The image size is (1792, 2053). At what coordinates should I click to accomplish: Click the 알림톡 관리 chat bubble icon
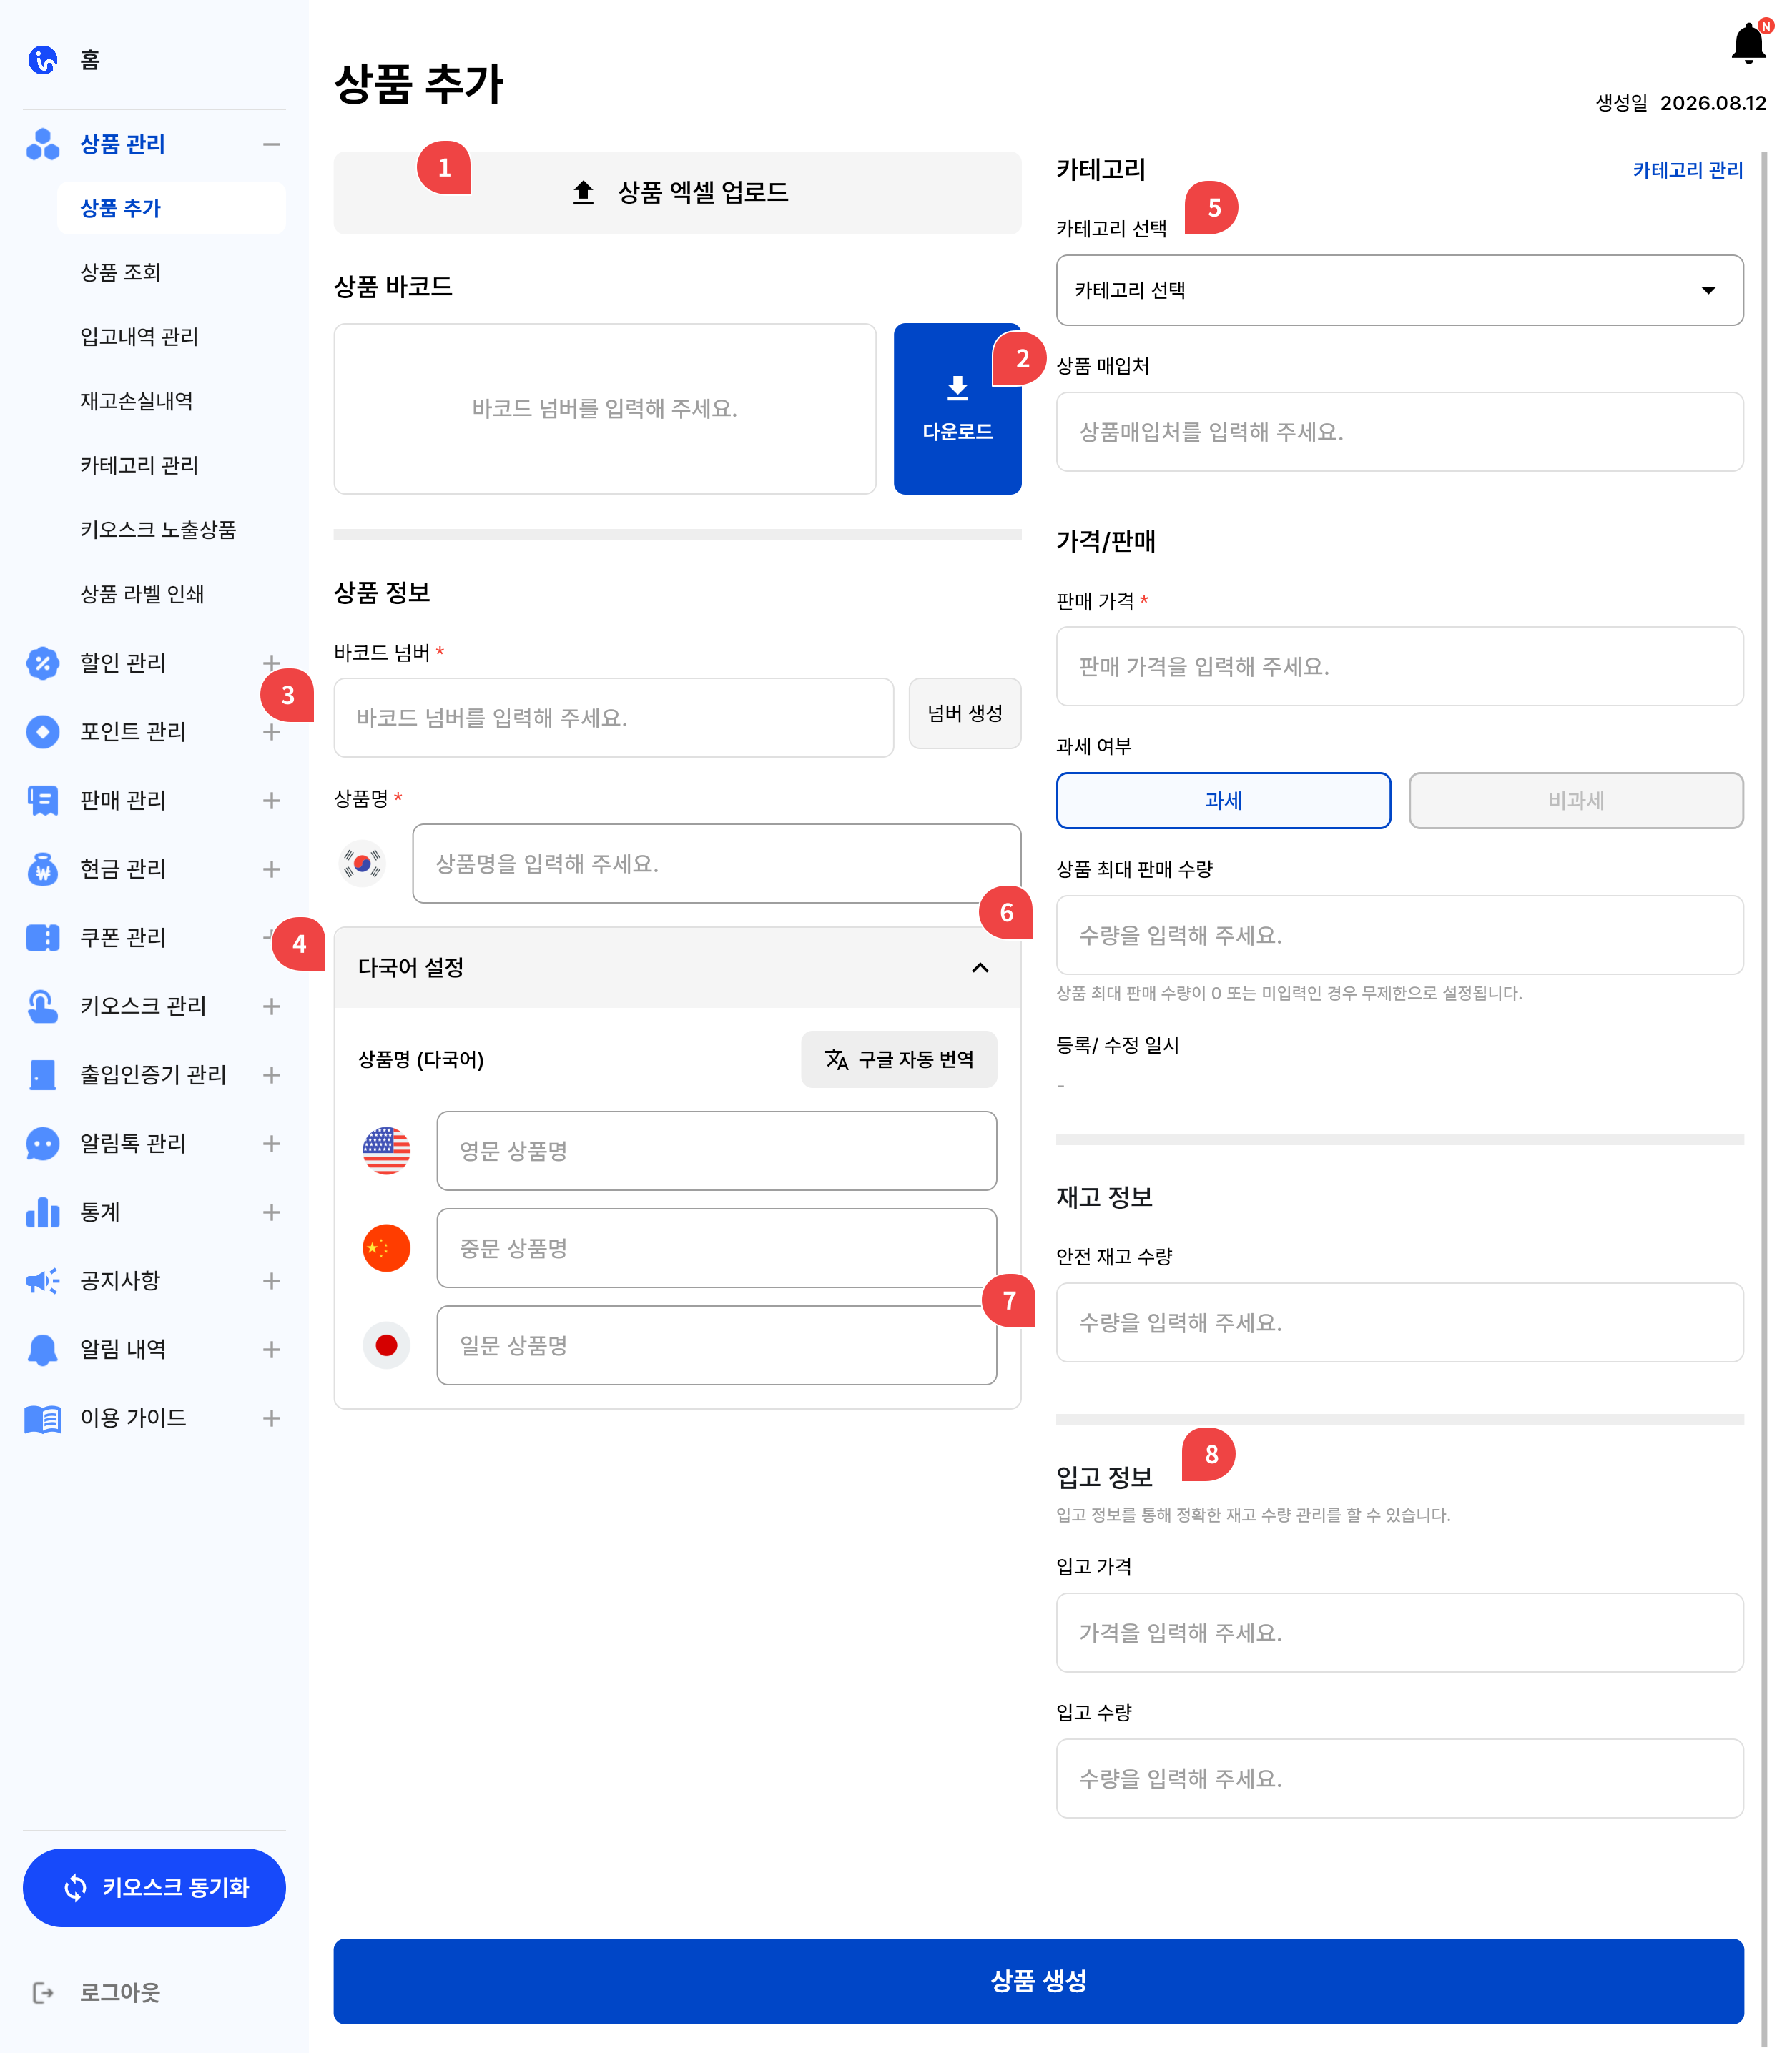click(43, 1144)
